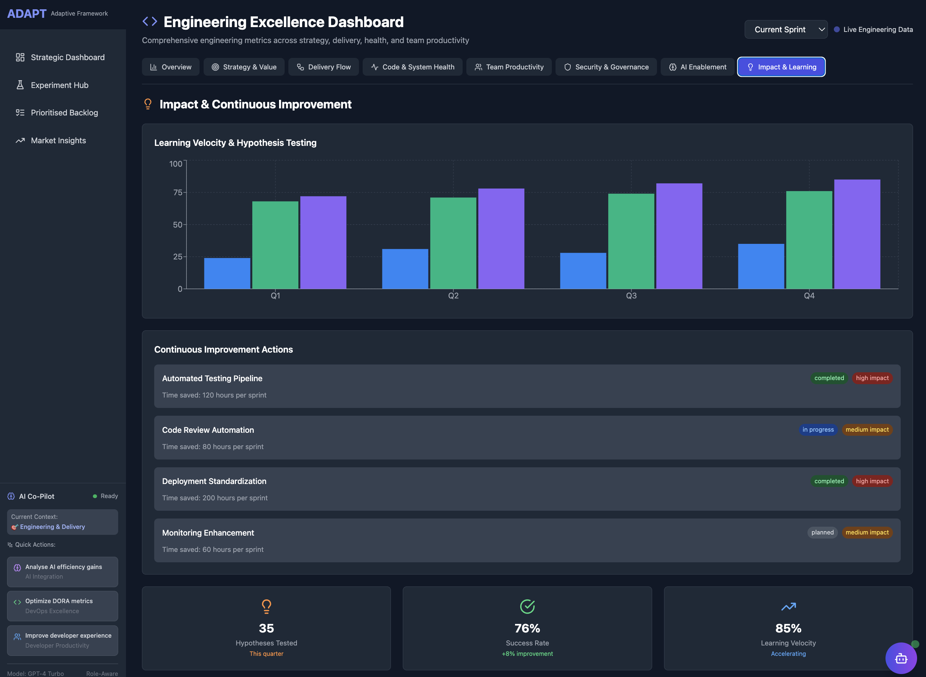The height and width of the screenshot is (677, 926).
Task: Open the Security & Governance tab
Action: (x=606, y=67)
